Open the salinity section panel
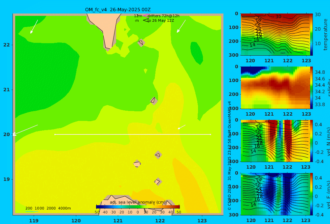Image resolution: width=330 pixels, height=224 pixels. (276, 88)
